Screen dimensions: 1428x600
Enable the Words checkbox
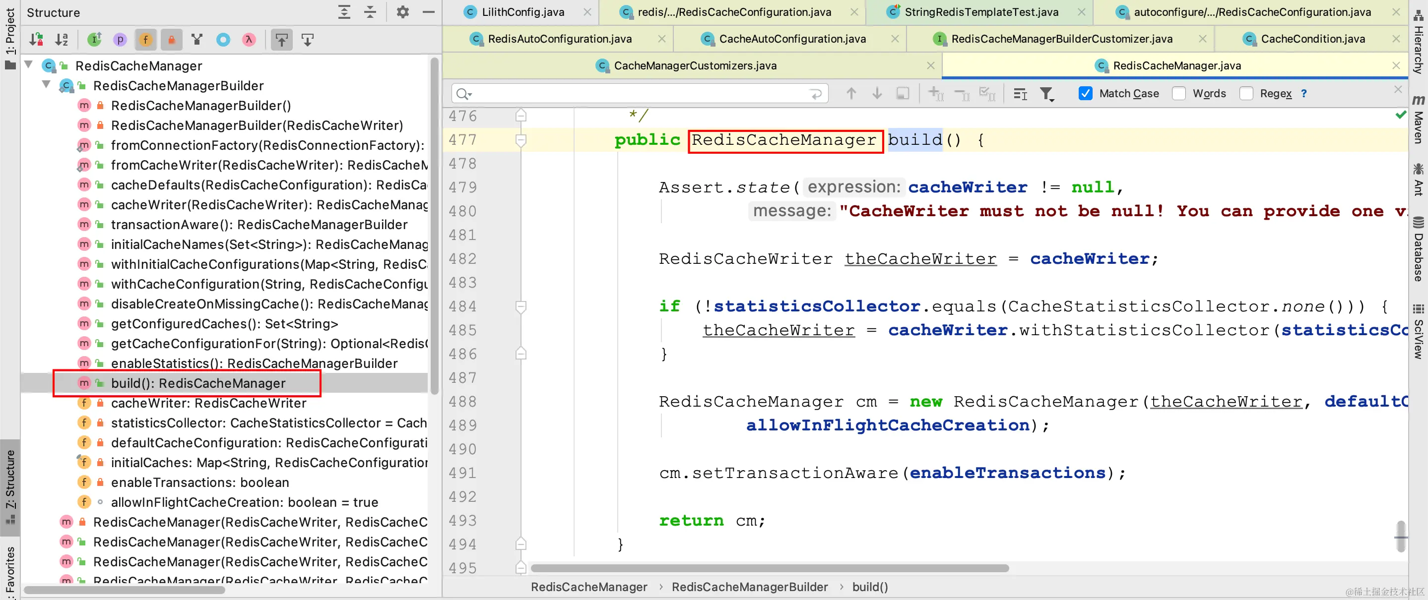pos(1178,94)
